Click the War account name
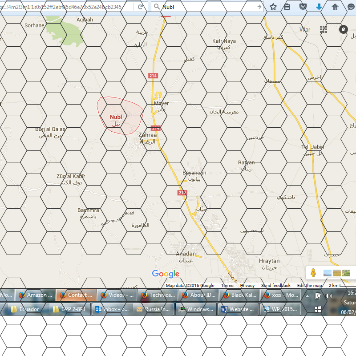The width and height of the screenshot is (356, 356). (x=305, y=29)
